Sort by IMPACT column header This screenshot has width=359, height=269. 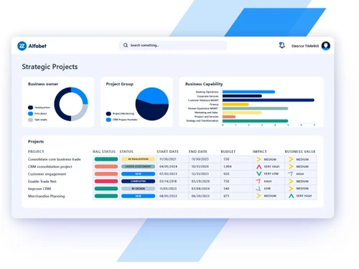point(259,151)
